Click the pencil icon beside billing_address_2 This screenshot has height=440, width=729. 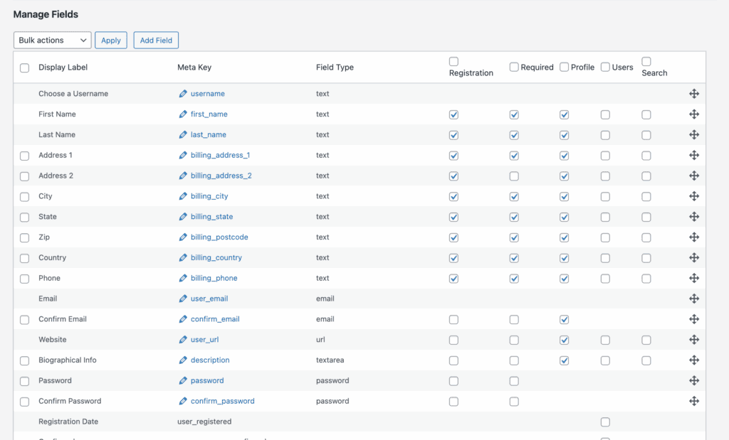click(x=183, y=176)
